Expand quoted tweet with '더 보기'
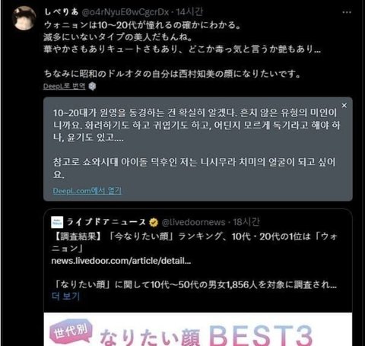 65,296
